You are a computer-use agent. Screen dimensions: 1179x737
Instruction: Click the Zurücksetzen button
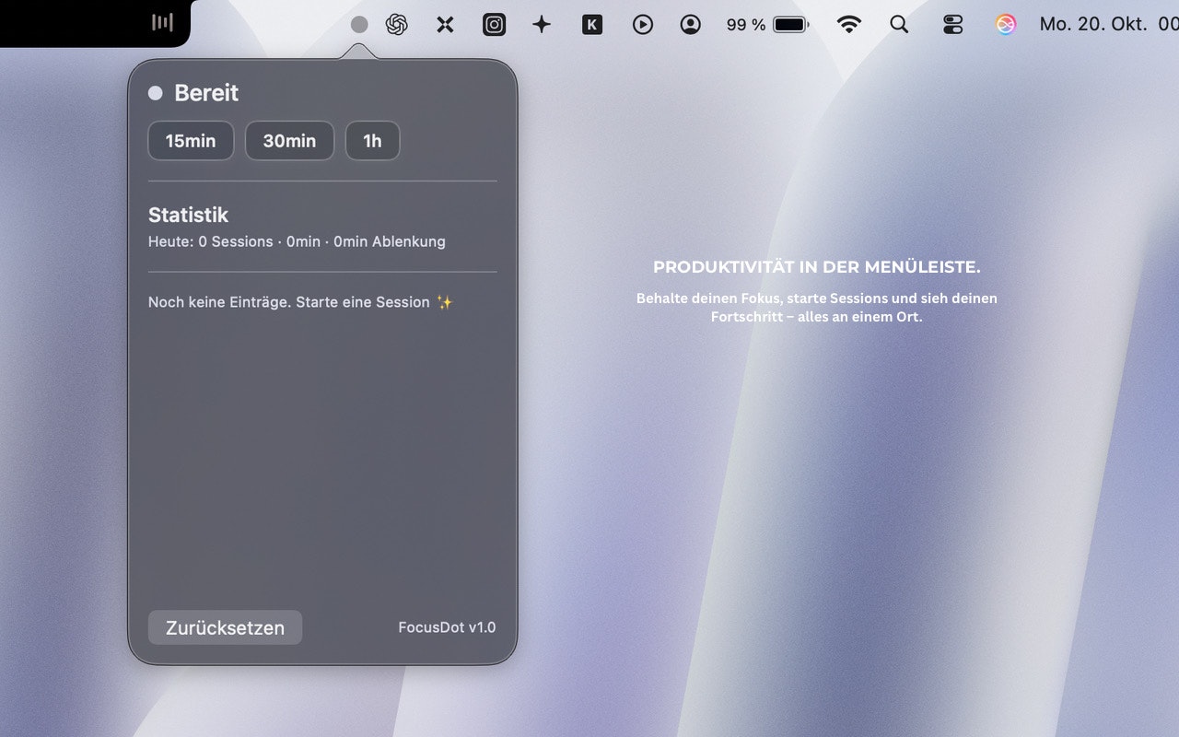coord(225,627)
